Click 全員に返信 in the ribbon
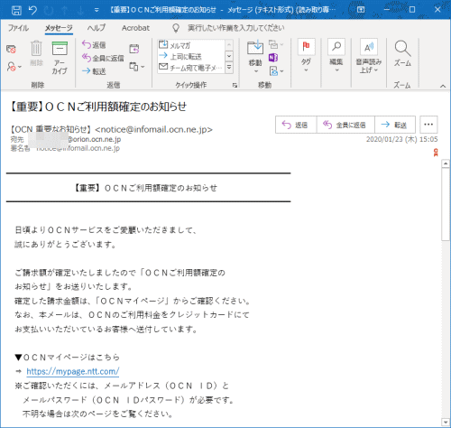The image size is (451, 428). pos(103,58)
